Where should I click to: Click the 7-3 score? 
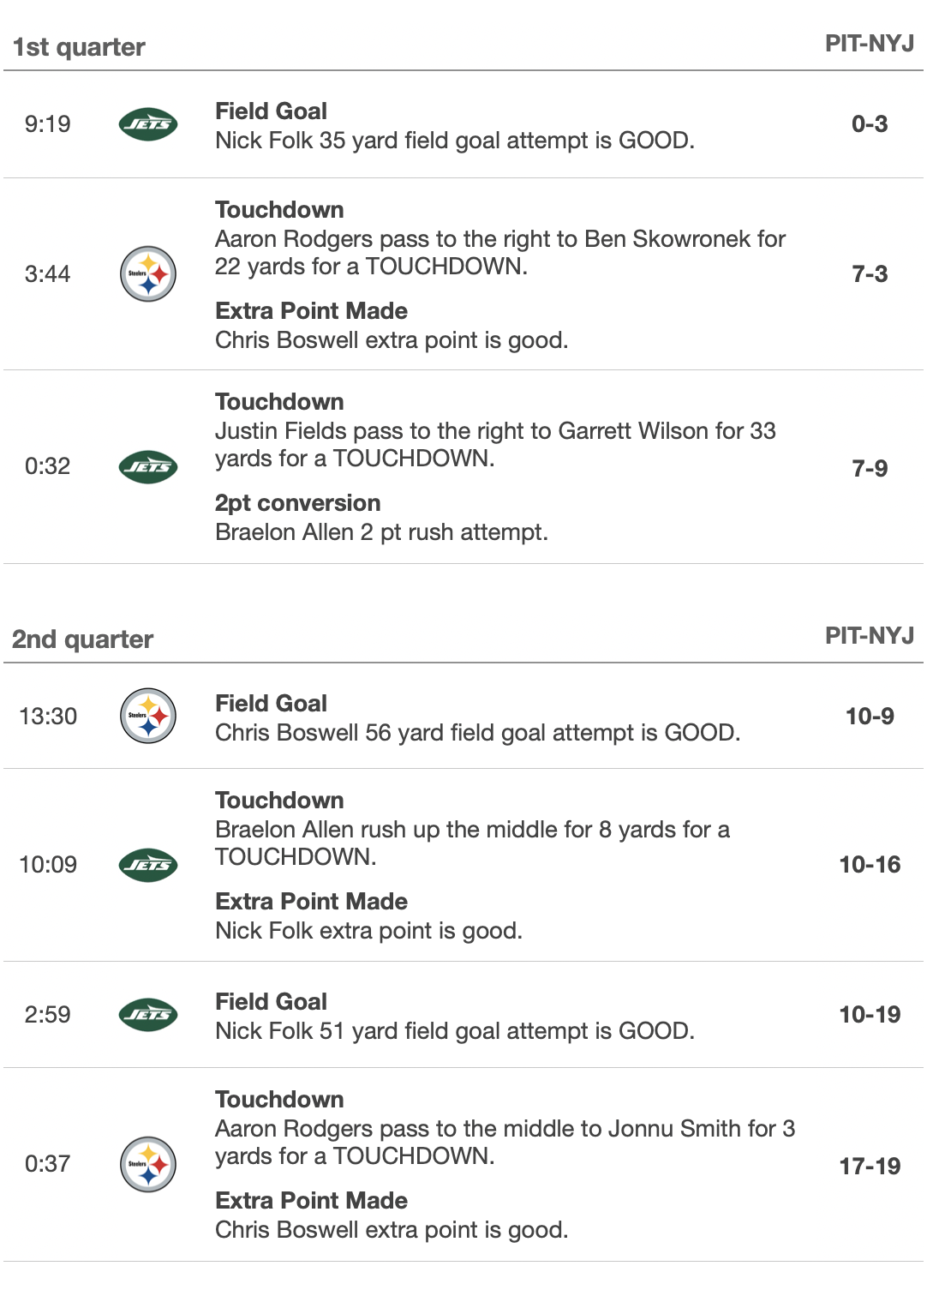point(870,274)
